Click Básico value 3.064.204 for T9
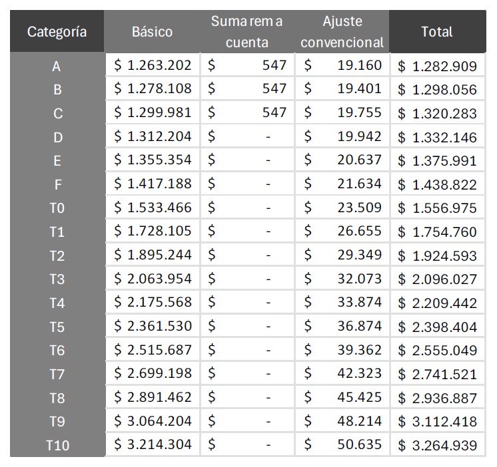The width and height of the screenshot is (497, 467). tap(153, 421)
